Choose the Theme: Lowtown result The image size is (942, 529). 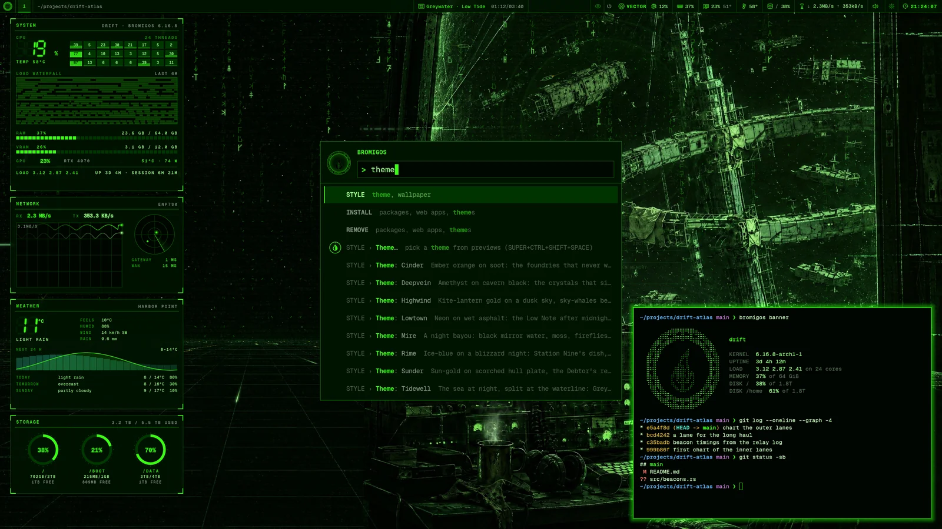click(471, 318)
